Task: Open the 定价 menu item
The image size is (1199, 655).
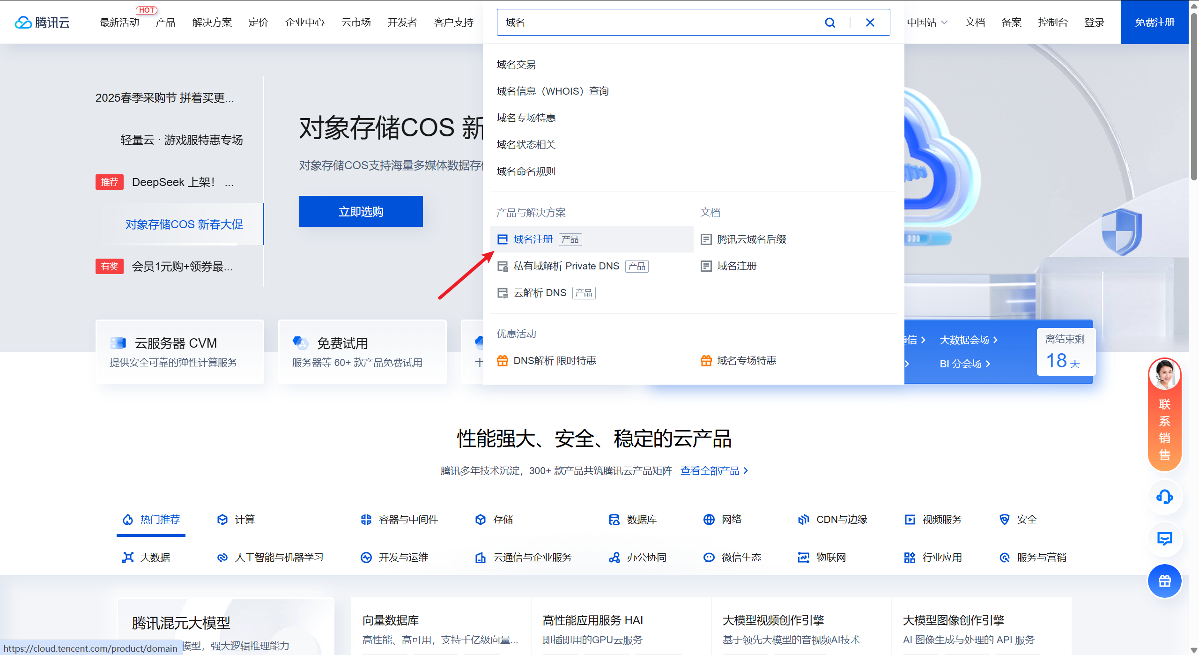Action: click(259, 22)
